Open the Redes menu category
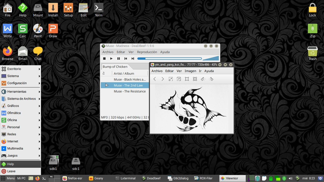This screenshot has height=182, width=324. click(21, 134)
